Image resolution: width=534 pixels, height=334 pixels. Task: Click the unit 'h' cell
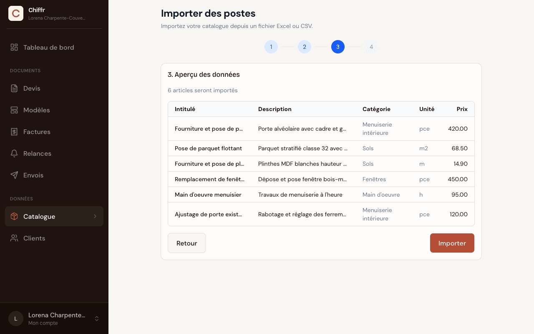[x=421, y=195]
